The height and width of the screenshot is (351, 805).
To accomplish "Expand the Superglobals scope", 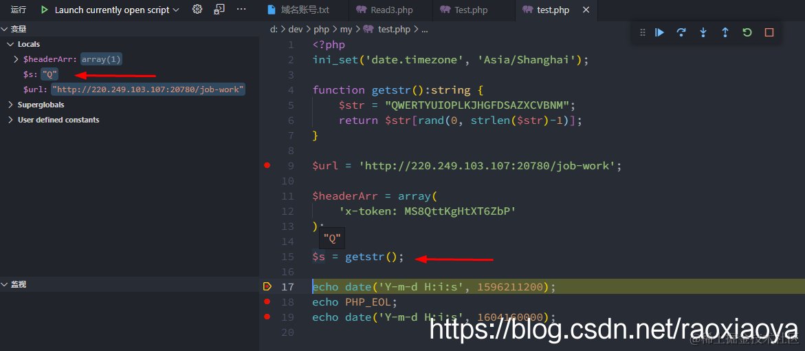I will click(x=11, y=105).
